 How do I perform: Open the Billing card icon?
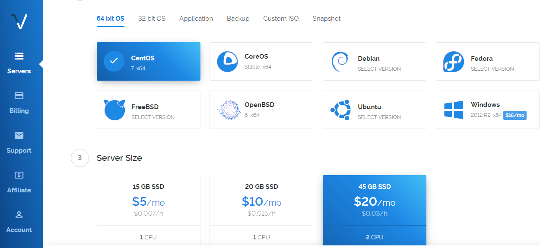coord(19,96)
